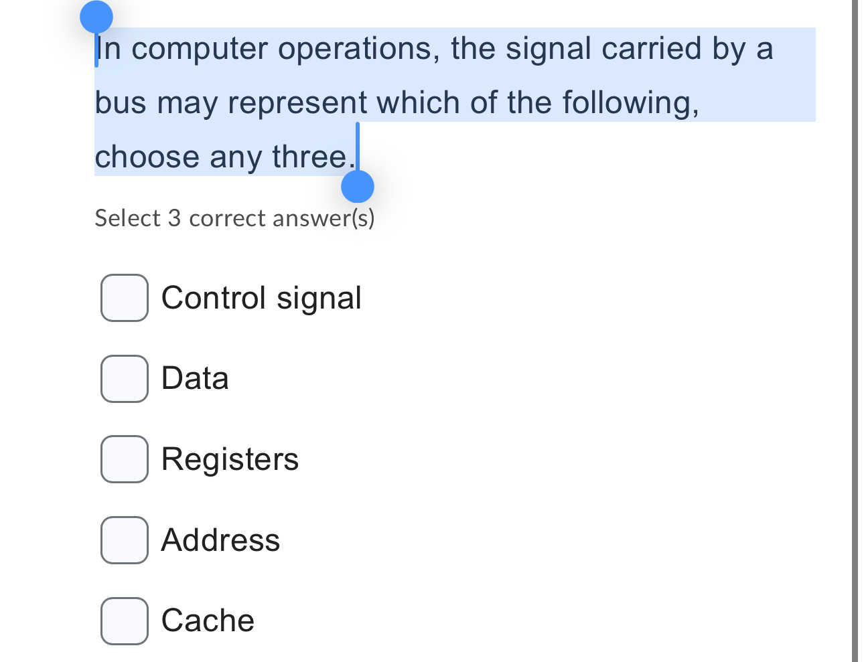Check the Control signal option
This screenshot has height=662, width=864.
point(125,297)
